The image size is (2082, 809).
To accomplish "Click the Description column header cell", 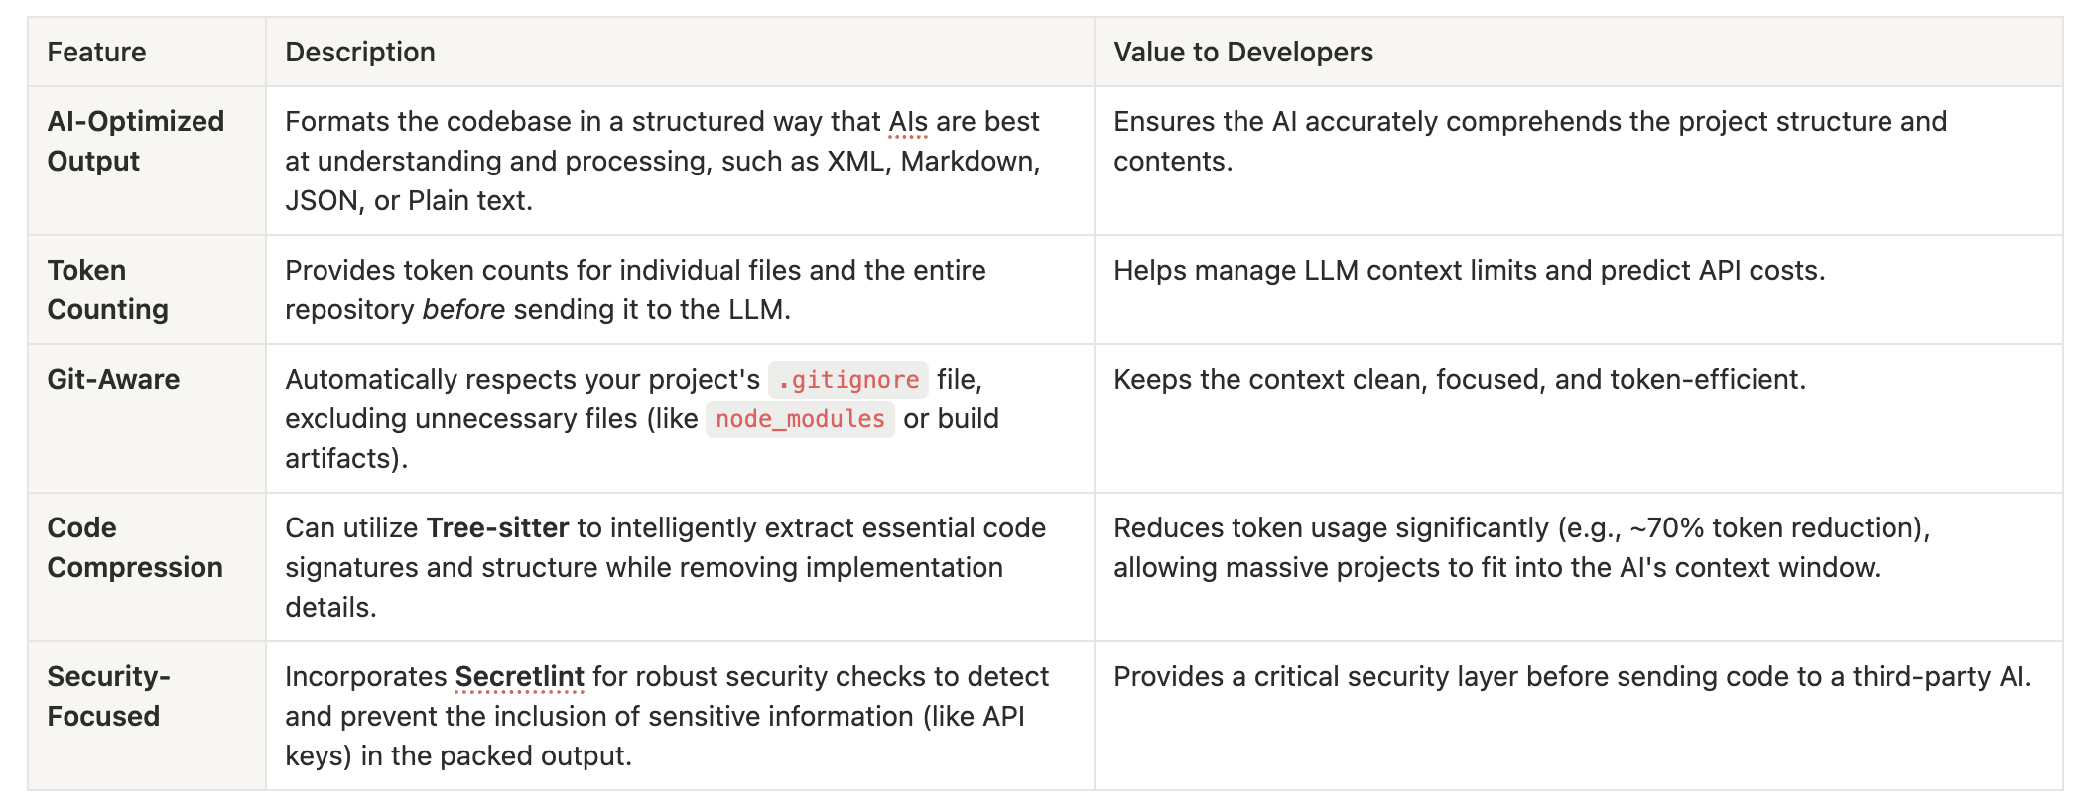I will click(x=360, y=53).
